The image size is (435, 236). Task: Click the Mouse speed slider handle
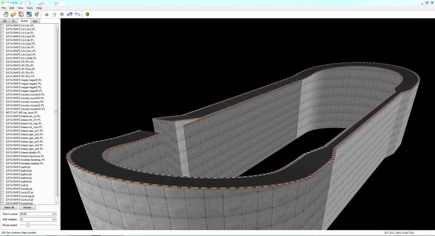tap(28, 225)
